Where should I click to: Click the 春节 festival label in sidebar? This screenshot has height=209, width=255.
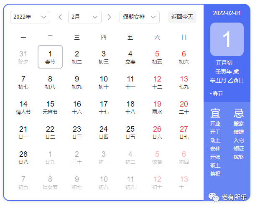[218, 94]
